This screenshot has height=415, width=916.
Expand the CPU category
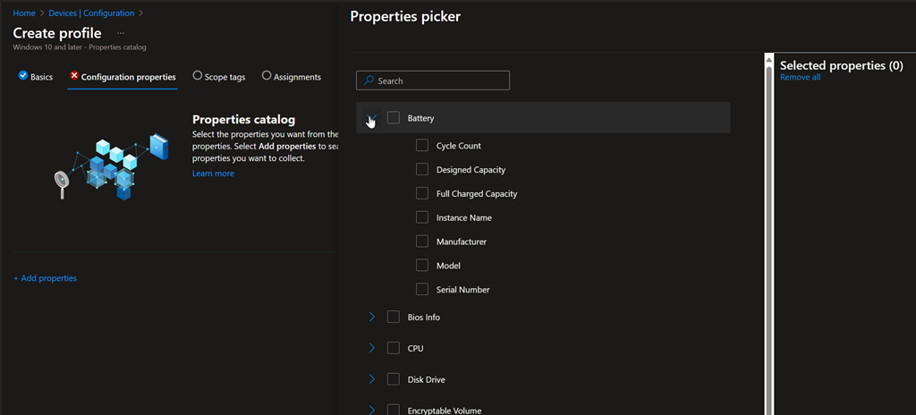[x=371, y=348]
